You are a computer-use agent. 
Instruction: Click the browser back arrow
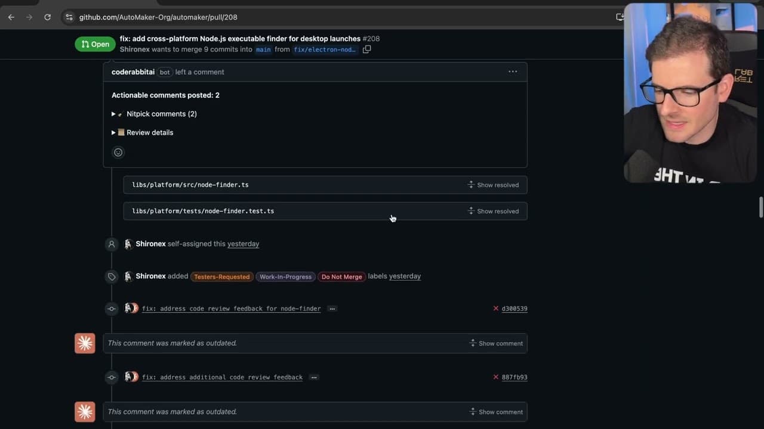tap(11, 17)
